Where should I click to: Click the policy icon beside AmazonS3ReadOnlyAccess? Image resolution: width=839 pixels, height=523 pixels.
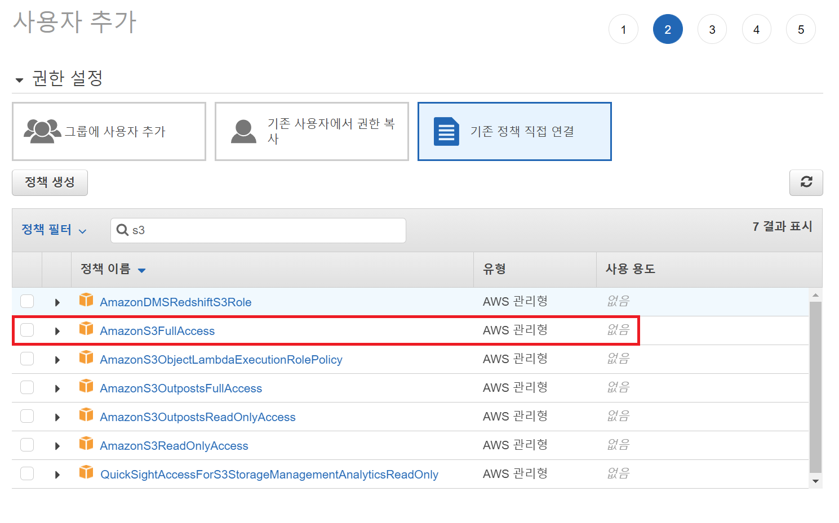point(86,443)
